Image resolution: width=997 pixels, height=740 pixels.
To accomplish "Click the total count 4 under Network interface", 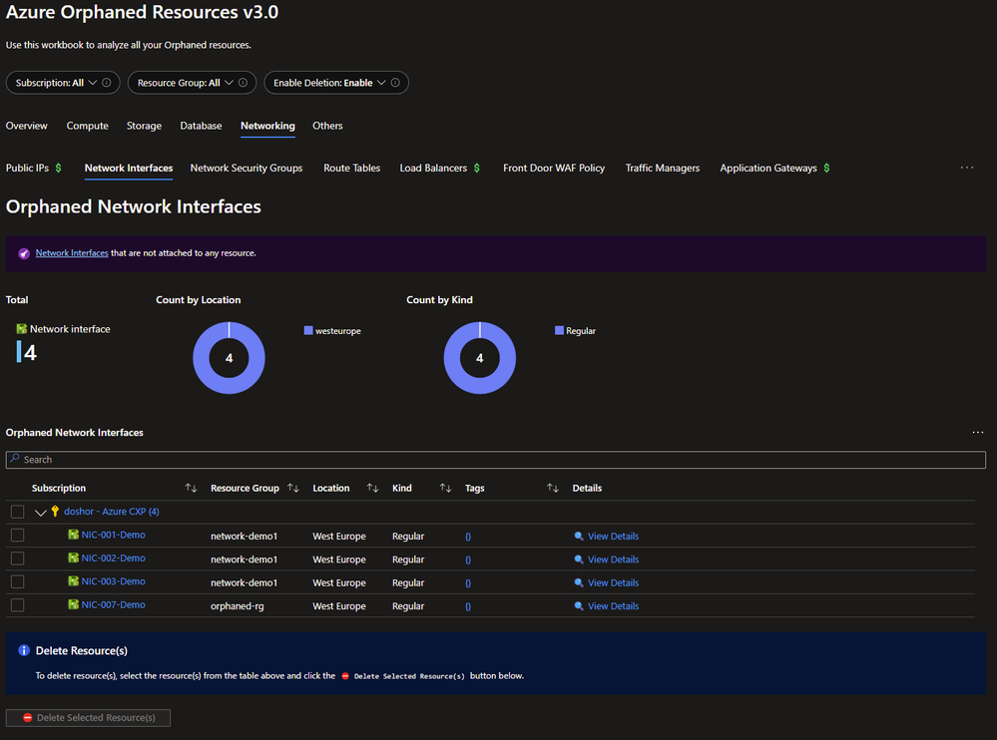I will (x=31, y=352).
